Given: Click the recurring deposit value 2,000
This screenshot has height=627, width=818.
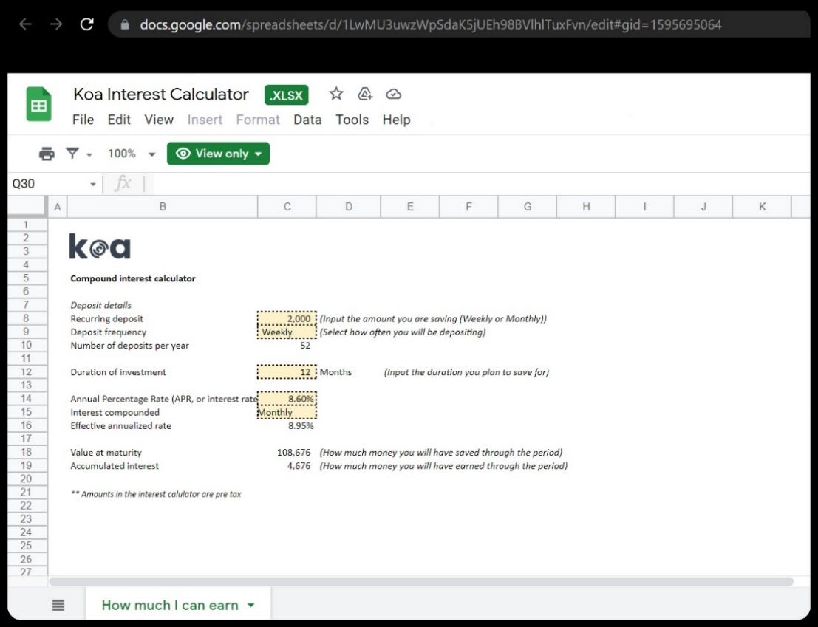Looking at the screenshot, I should pos(287,318).
